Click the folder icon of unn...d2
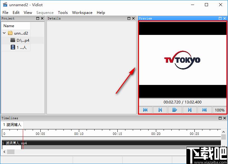Viewport: 228px width, 164px height. (x=10, y=33)
